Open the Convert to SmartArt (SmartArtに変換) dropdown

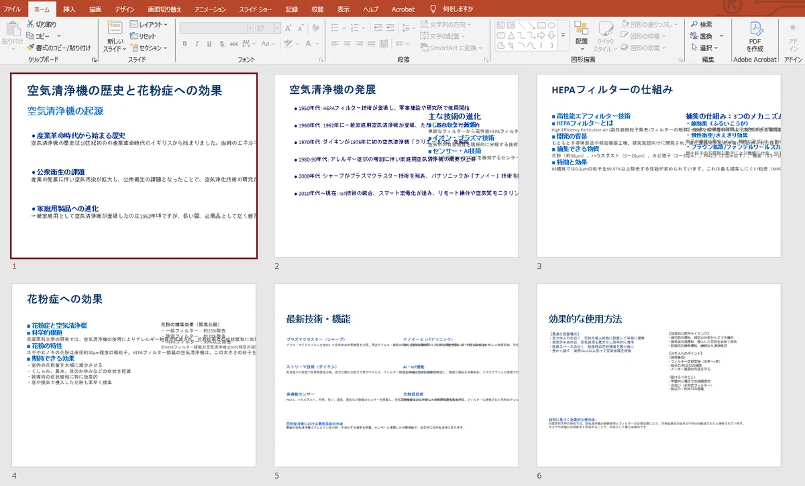coord(451,48)
